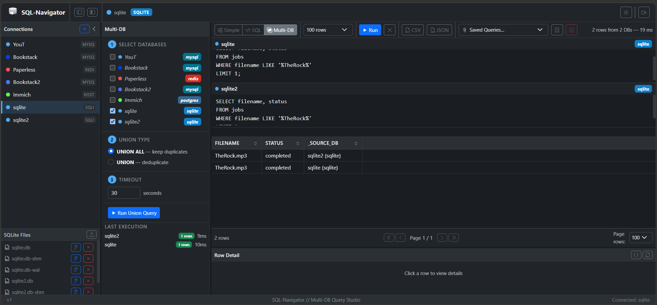Toggle the left sidebar panel icon
This screenshot has height=305, width=657.
[79, 12]
